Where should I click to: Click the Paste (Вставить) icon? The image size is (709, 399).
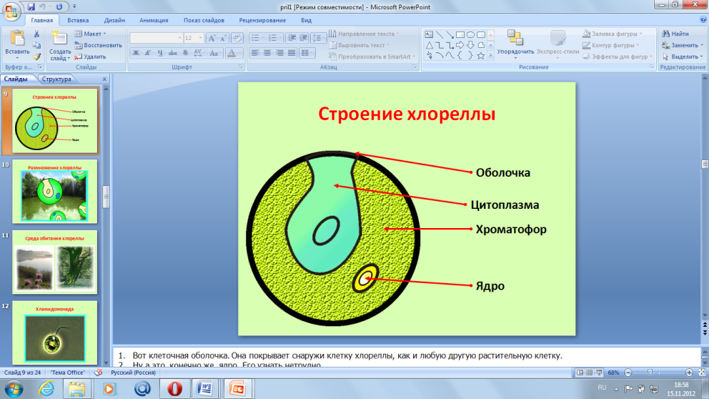(16, 39)
